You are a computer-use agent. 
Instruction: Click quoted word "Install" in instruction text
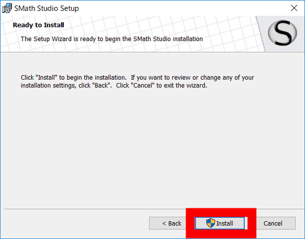click(x=46, y=77)
